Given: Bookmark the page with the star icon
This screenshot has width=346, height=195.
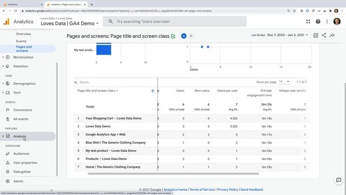Looking at the screenshot, I should (x=294, y=11).
